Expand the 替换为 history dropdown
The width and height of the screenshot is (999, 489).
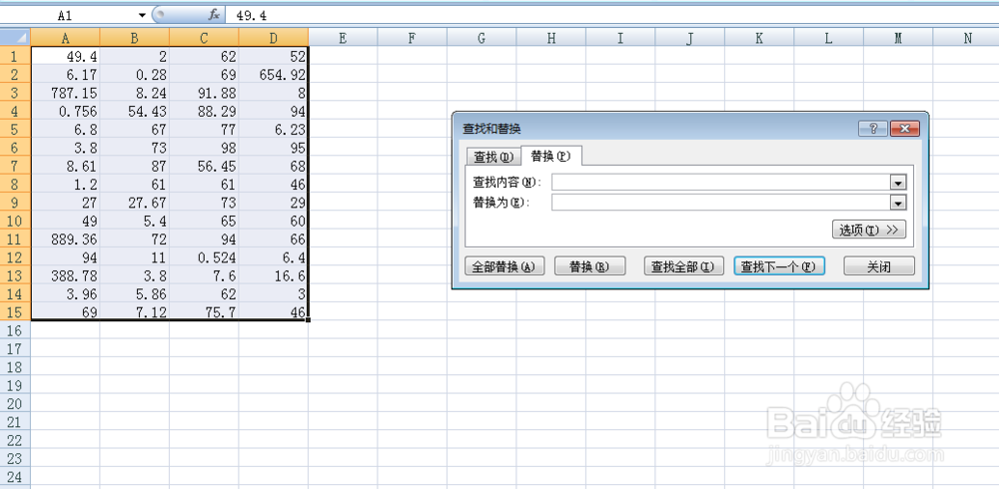(x=898, y=204)
